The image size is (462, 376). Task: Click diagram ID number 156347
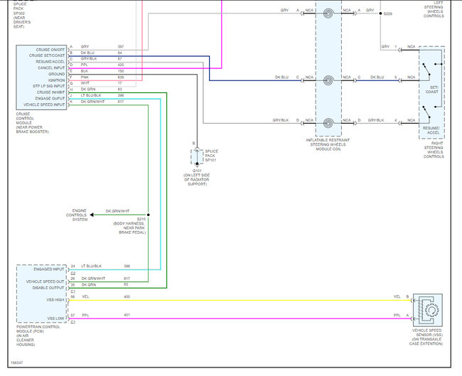(x=17, y=362)
